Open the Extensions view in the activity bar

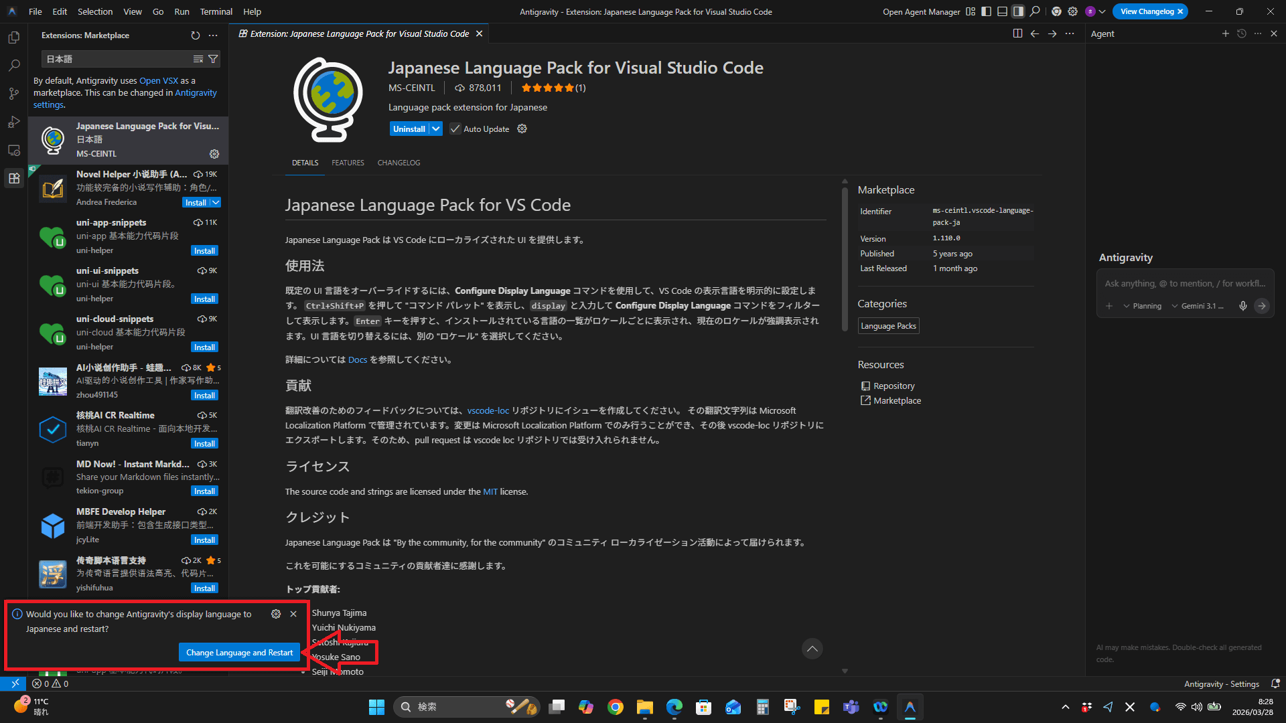(x=13, y=178)
